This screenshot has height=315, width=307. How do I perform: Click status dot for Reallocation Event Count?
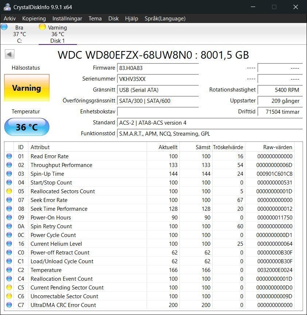tap(9, 279)
